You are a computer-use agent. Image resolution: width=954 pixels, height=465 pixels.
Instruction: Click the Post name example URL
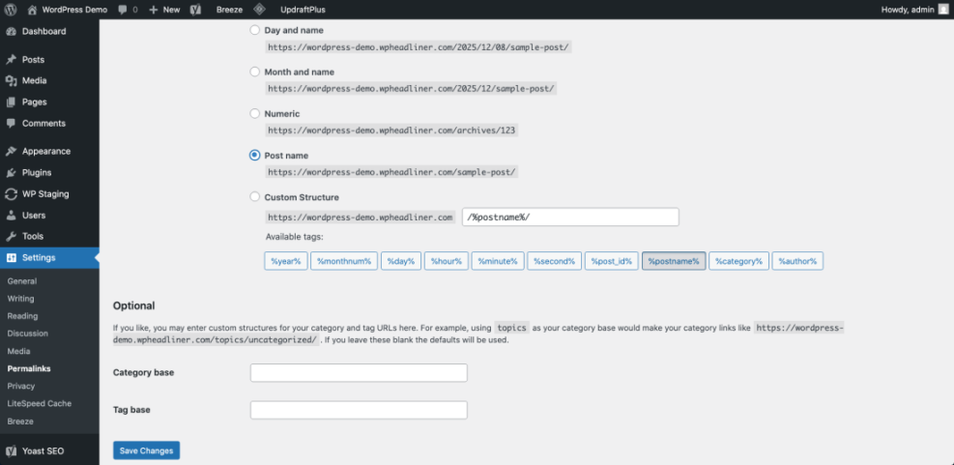pyautogui.click(x=392, y=172)
